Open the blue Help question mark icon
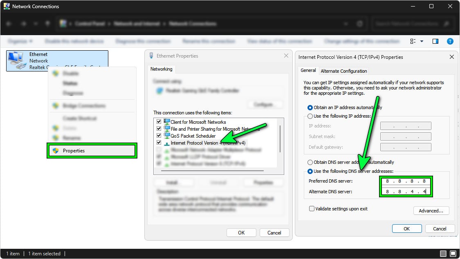460x259 pixels. coord(450,41)
